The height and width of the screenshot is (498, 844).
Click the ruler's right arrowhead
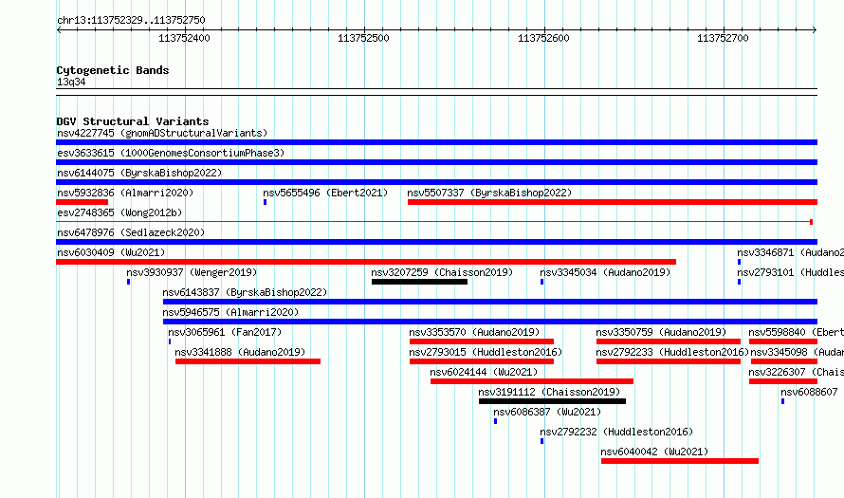(x=815, y=30)
